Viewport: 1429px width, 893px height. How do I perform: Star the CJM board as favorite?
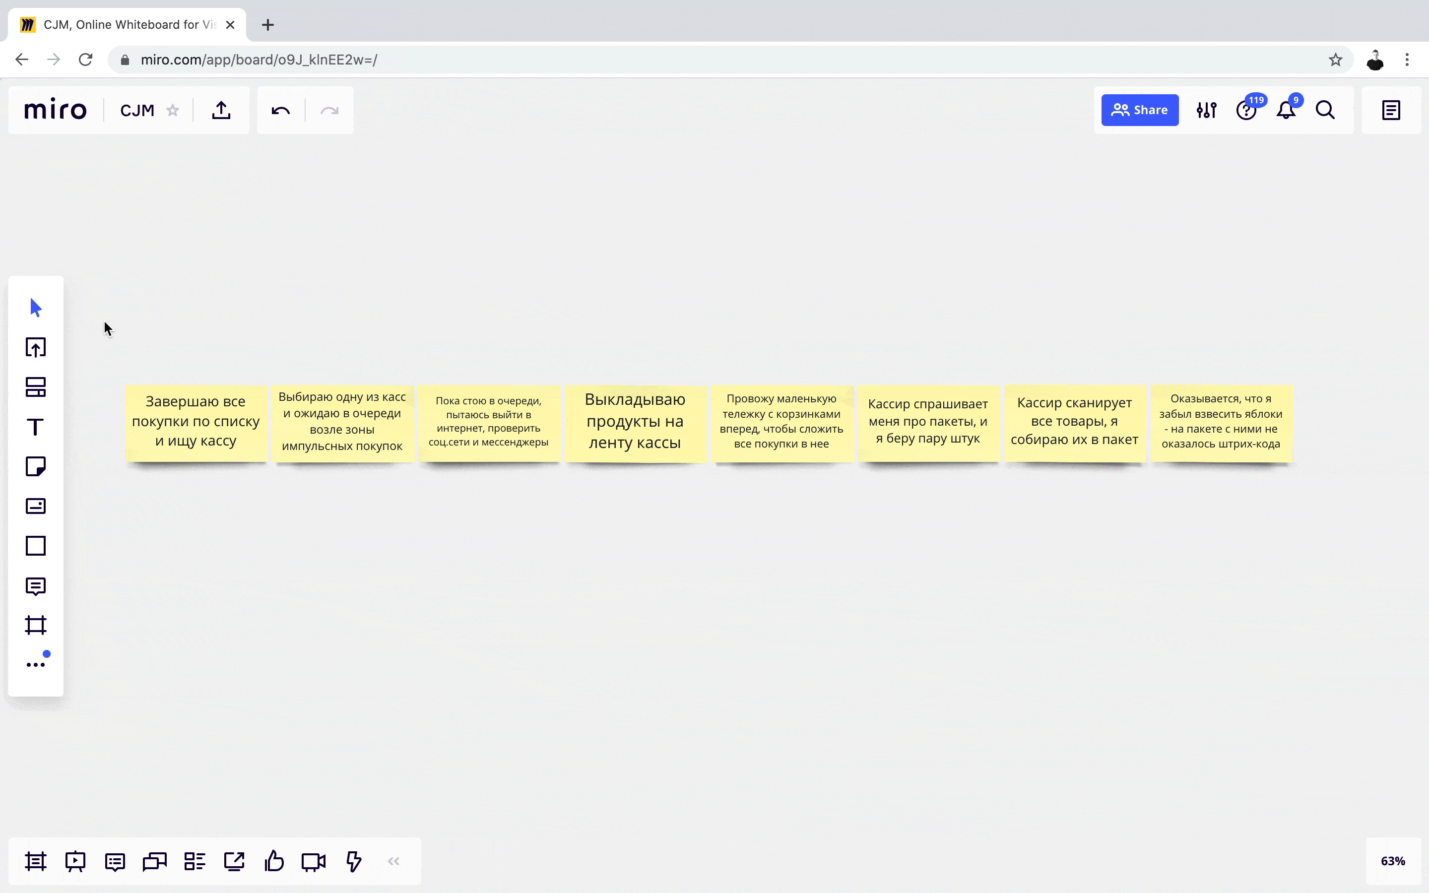pos(173,111)
